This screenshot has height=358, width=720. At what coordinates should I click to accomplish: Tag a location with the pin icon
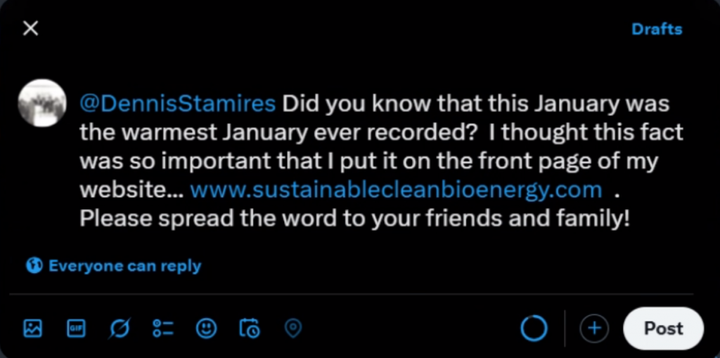pos(293,328)
